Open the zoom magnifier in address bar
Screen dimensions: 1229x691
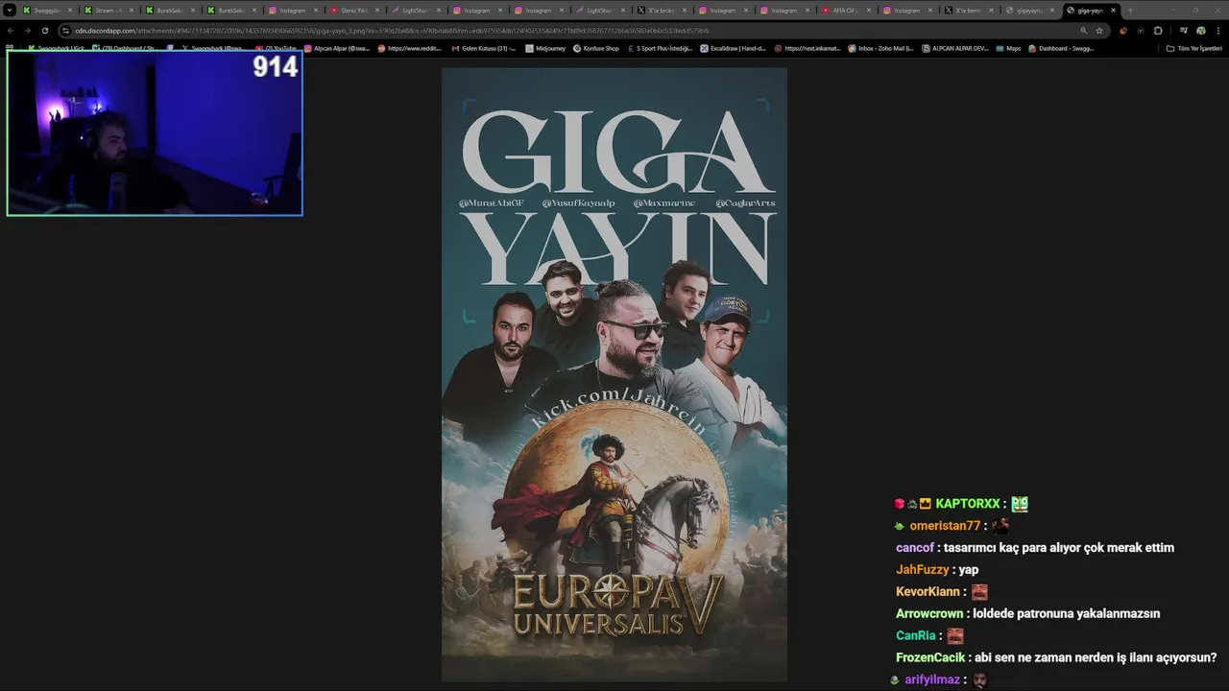click(x=1084, y=30)
